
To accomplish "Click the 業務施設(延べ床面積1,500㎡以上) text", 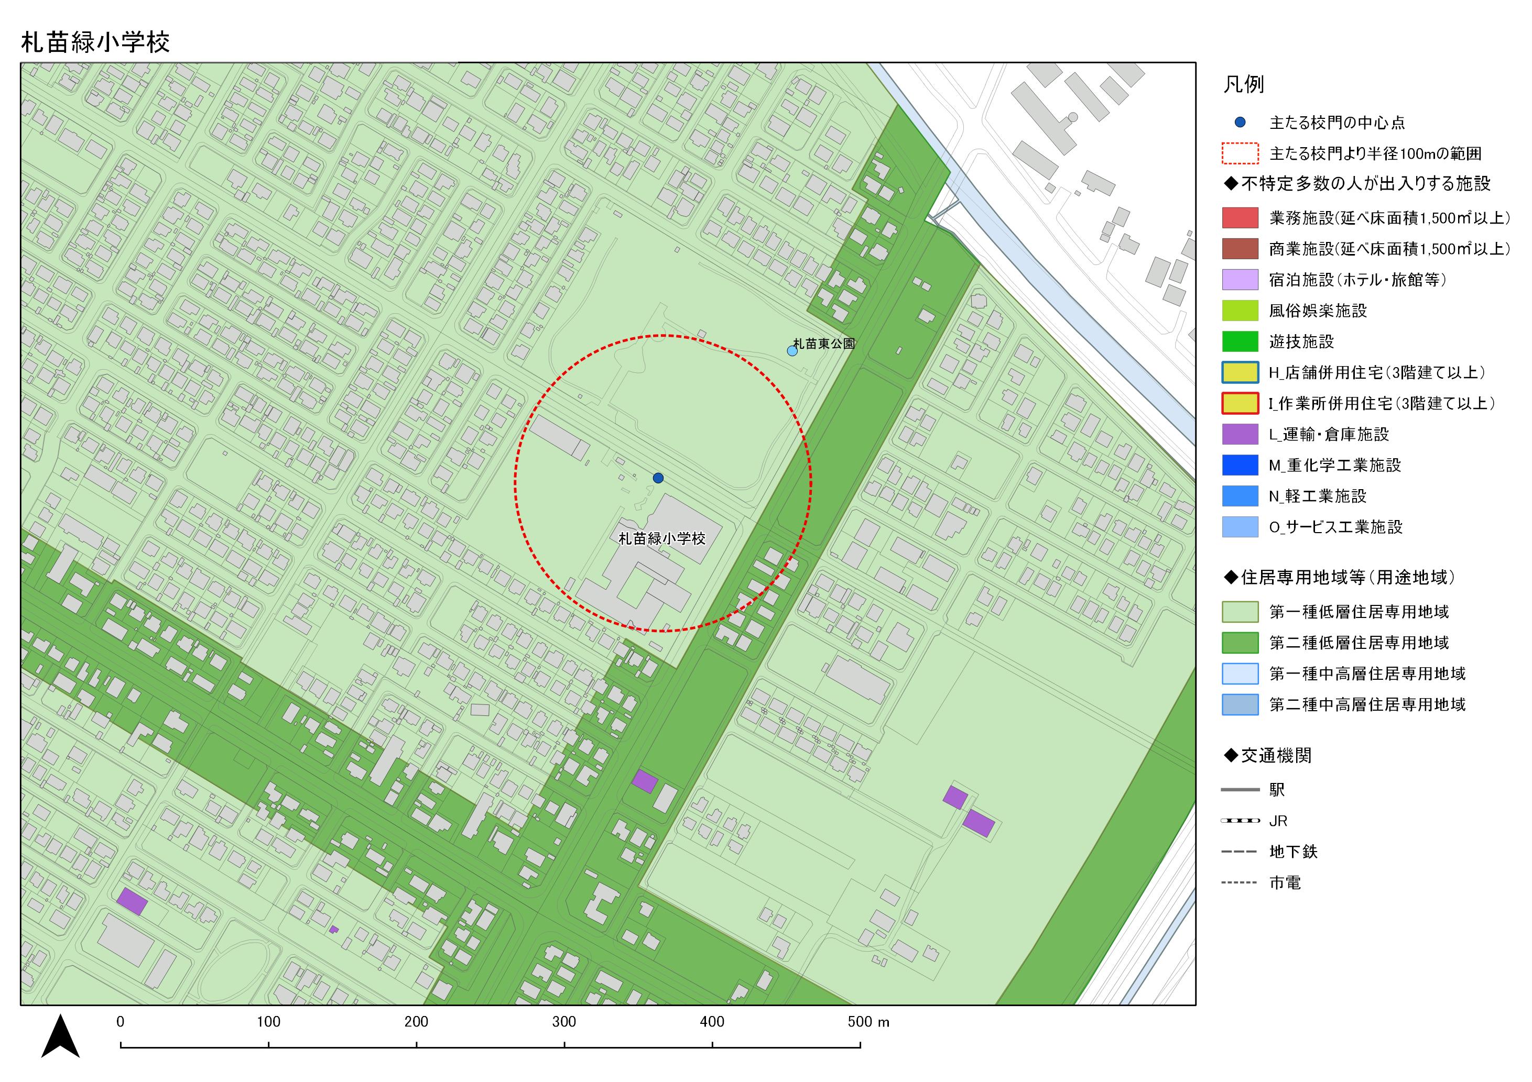I will [1390, 217].
